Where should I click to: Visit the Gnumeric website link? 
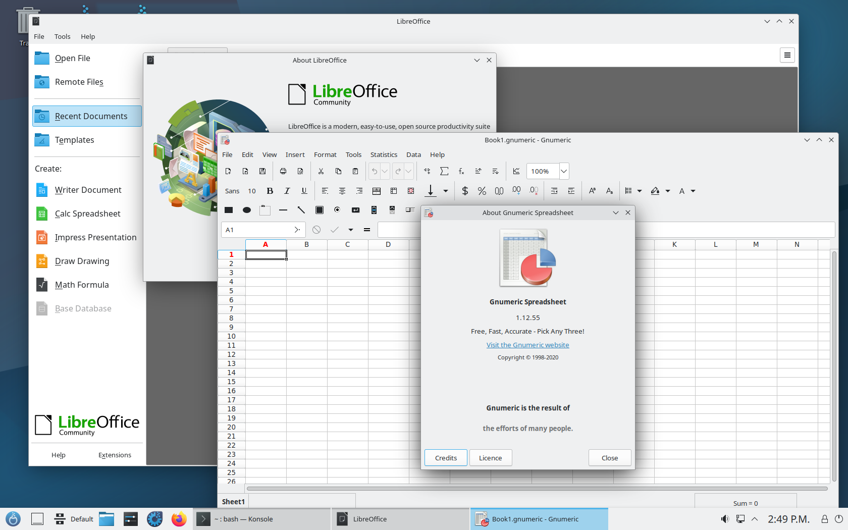[527, 345]
